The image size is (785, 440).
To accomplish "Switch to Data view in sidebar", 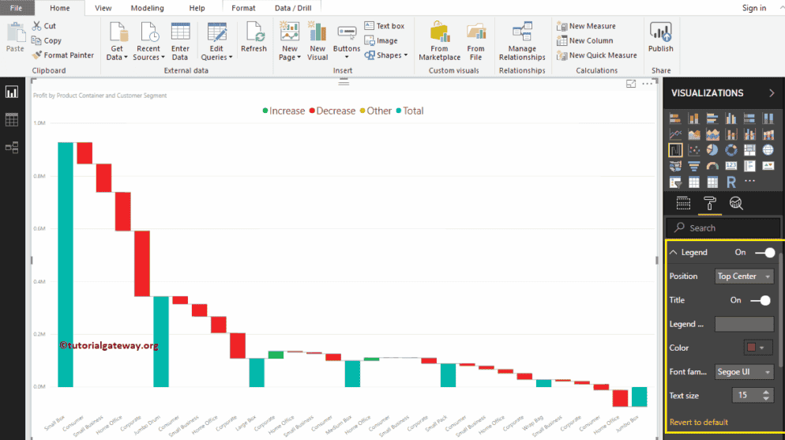I will 12,119.
